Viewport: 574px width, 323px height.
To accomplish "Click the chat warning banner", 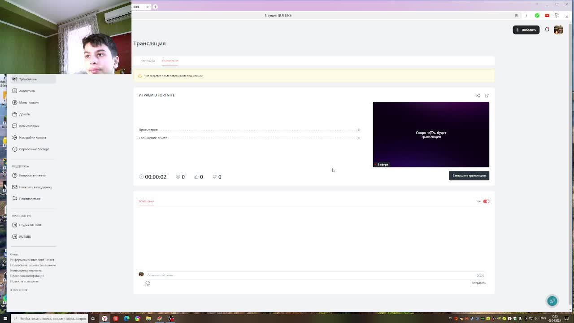I will 314,76.
